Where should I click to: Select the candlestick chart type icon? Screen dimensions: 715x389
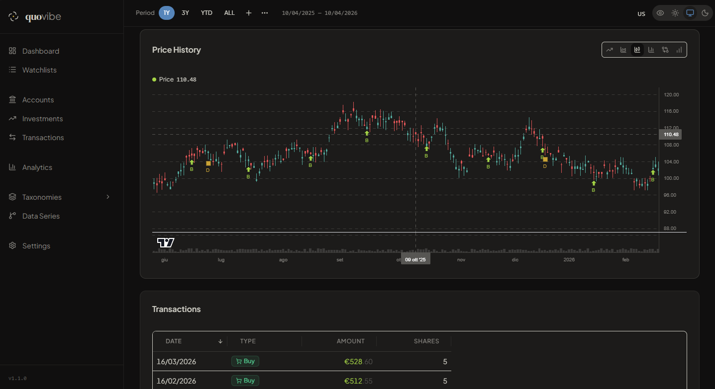pyautogui.click(x=637, y=50)
